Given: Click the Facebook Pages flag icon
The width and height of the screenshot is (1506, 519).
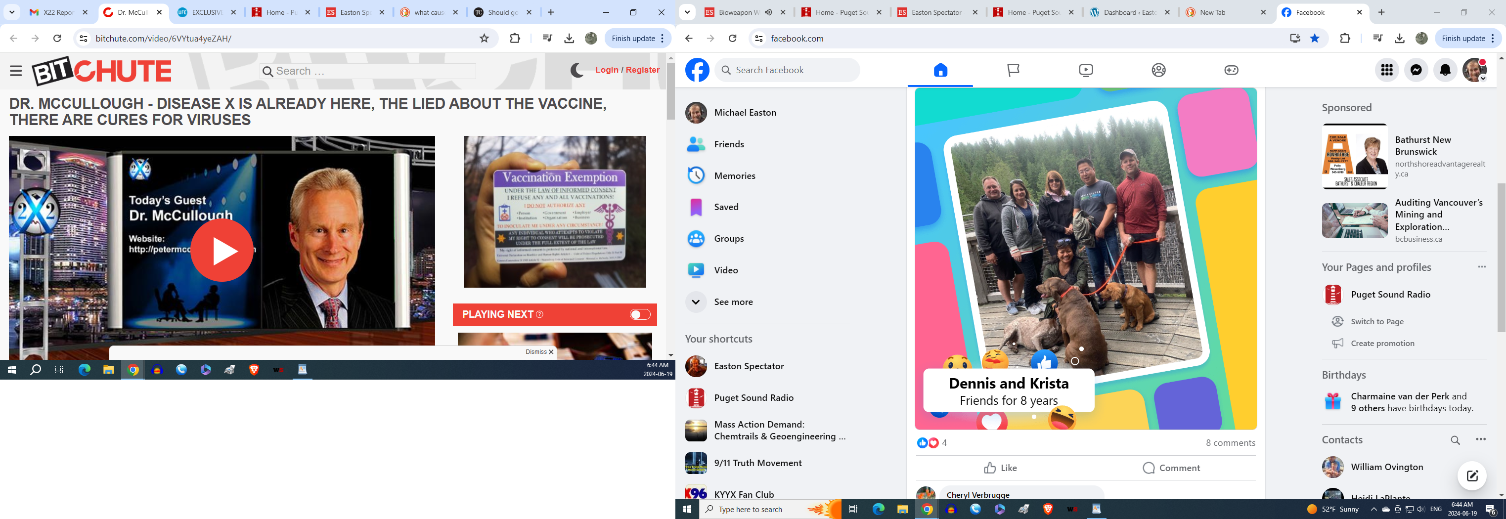Looking at the screenshot, I should click(x=1013, y=70).
